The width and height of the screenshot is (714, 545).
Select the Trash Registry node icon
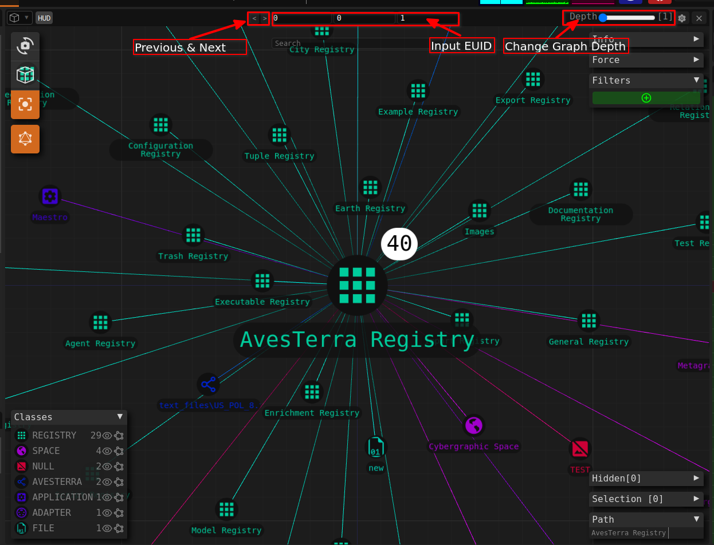tap(193, 235)
